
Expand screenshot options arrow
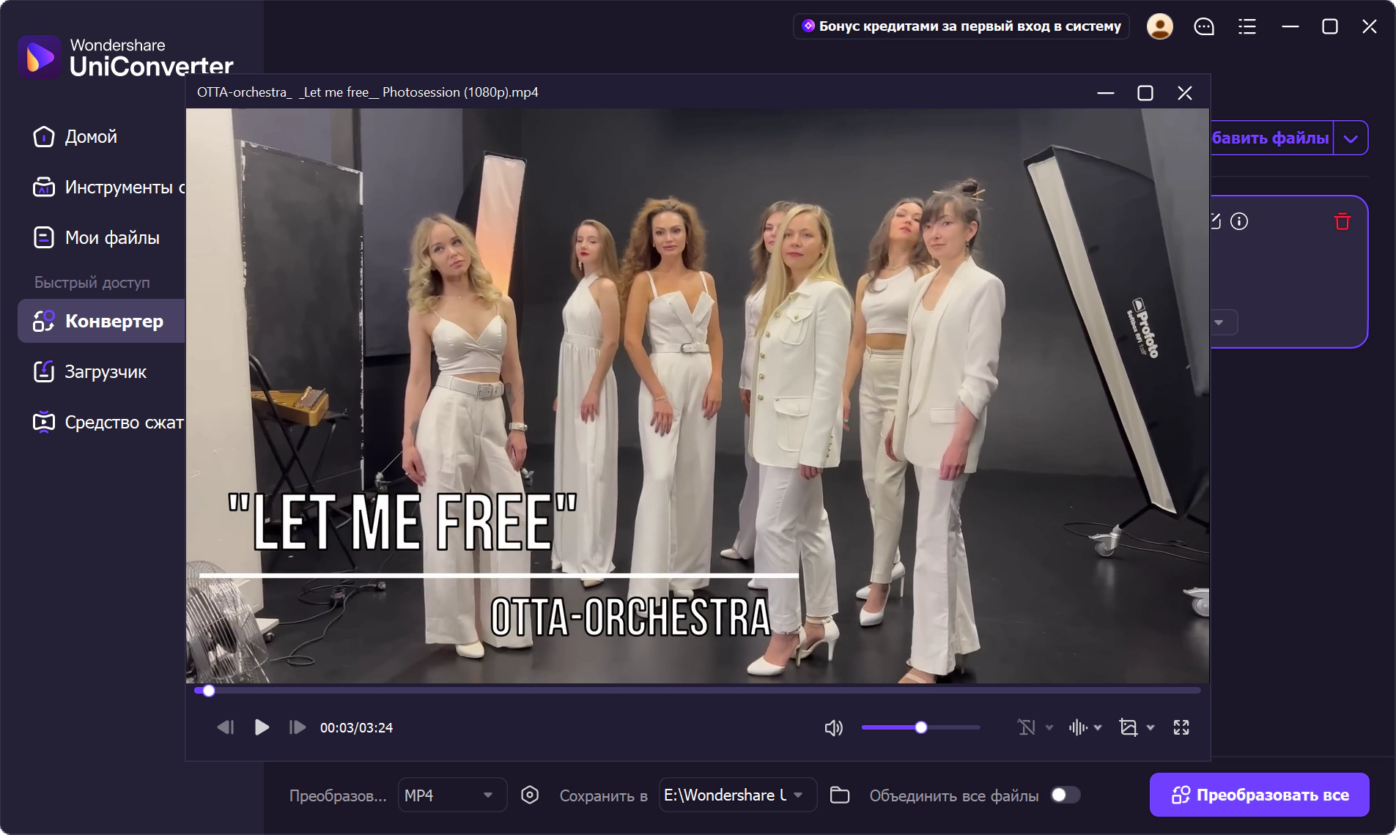1151,728
